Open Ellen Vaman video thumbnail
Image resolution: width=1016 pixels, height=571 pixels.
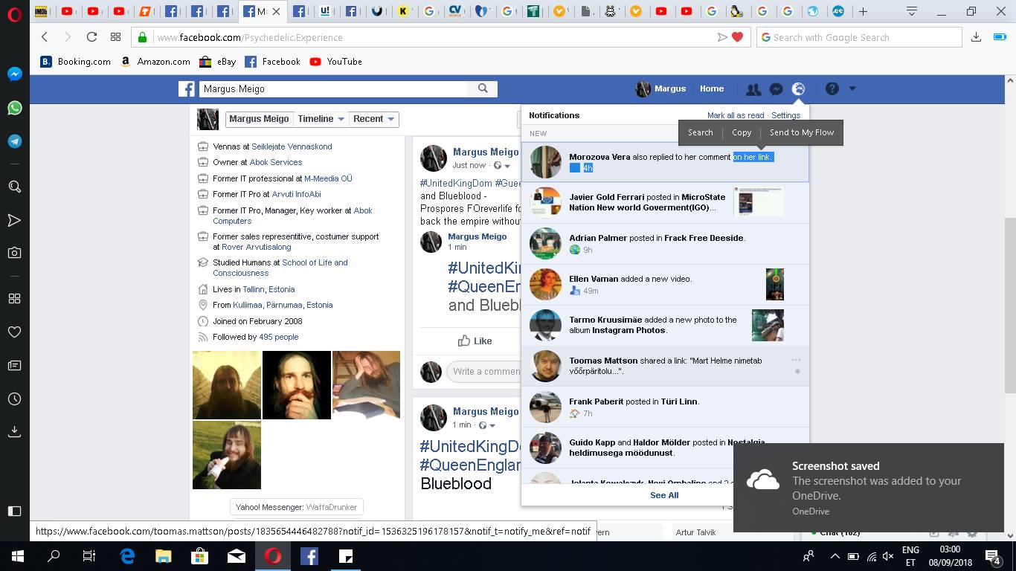[774, 284]
